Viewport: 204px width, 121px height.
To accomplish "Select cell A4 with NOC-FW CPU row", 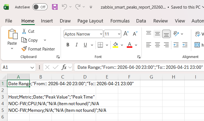I will [18, 104].
